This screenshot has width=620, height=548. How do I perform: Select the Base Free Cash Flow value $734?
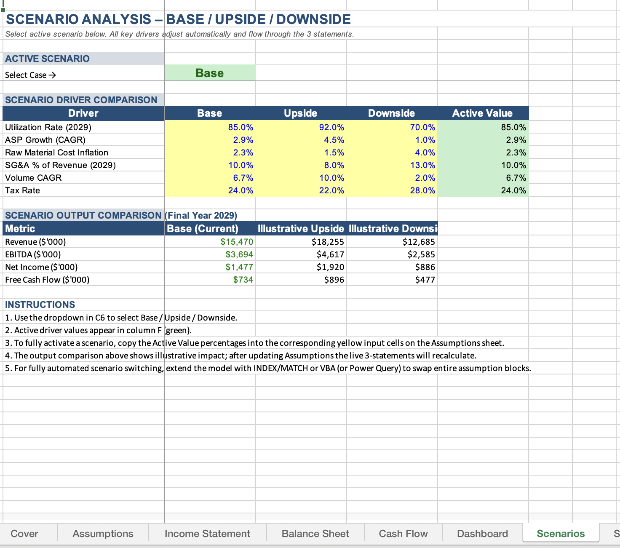210,280
